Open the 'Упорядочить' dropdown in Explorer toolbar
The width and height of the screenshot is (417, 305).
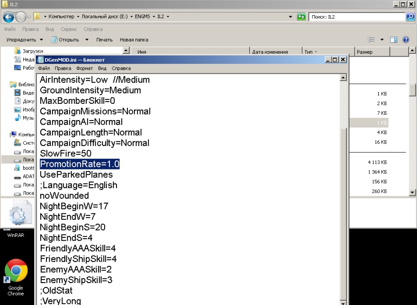24,40
